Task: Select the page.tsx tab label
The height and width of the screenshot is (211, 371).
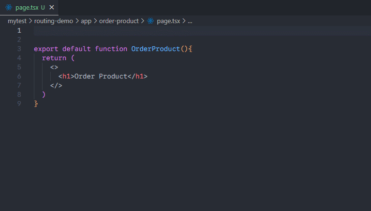Action: [x=27, y=8]
